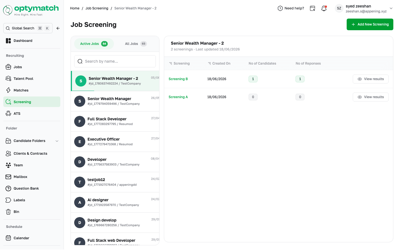Image resolution: width=400 pixels, height=252 pixels.
Task: Click the Search by name field
Action: tap(115, 61)
